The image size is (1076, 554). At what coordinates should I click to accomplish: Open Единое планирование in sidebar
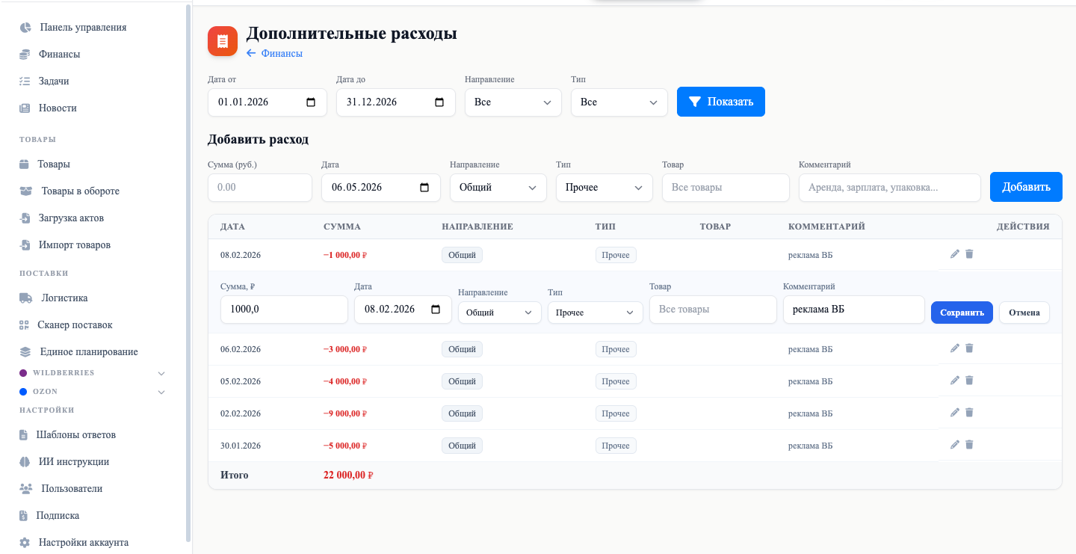coord(88,352)
